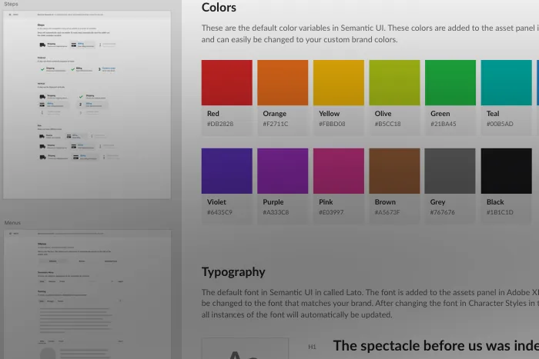Click the Steps artboard label

[11, 4]
